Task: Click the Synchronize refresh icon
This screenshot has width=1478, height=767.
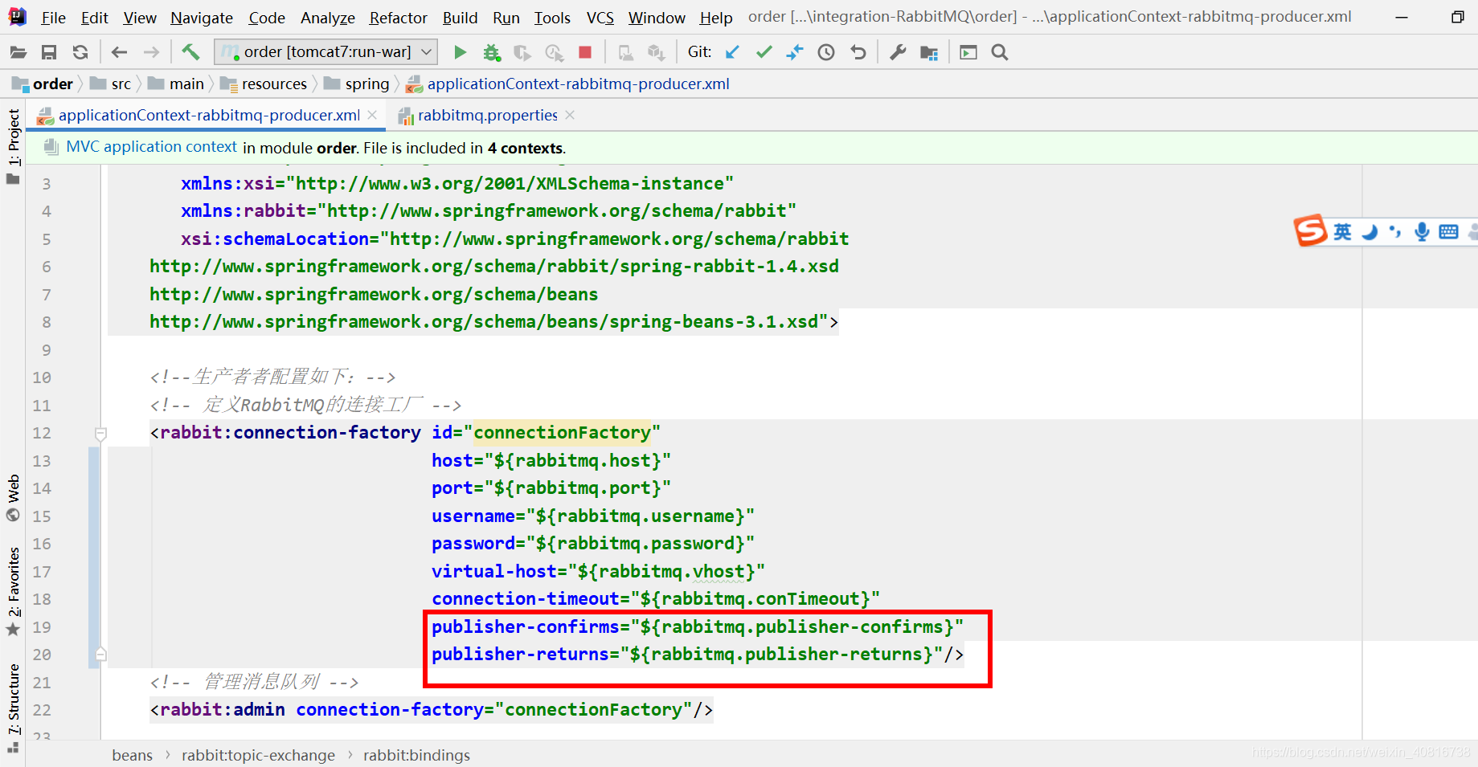Action: (80, 52)
